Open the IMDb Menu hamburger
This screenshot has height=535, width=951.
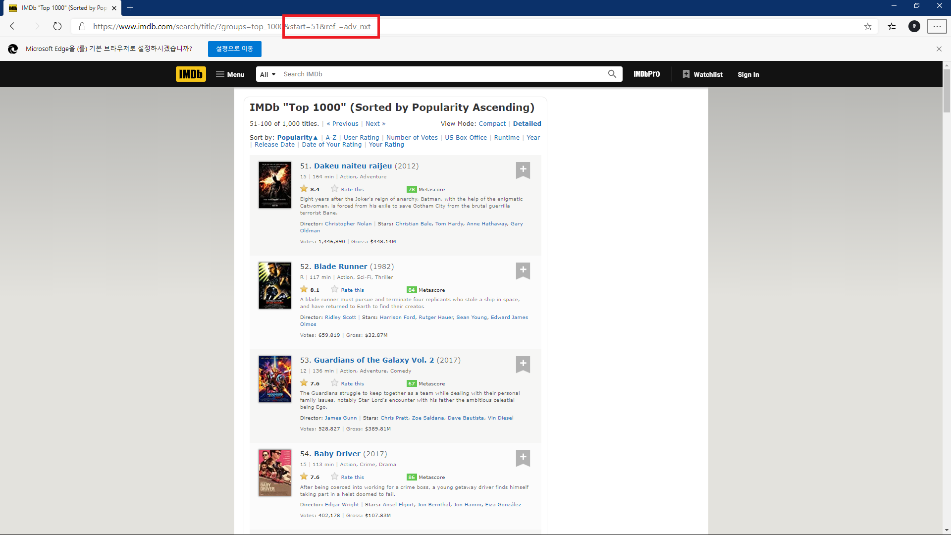pyautogui.click(x=230, y=74)
